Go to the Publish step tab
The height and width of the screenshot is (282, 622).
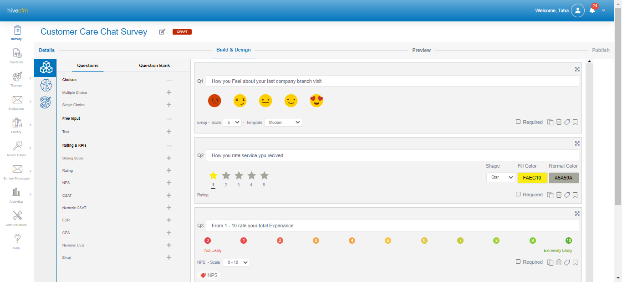pyautogui.click(x=601, y=50)
